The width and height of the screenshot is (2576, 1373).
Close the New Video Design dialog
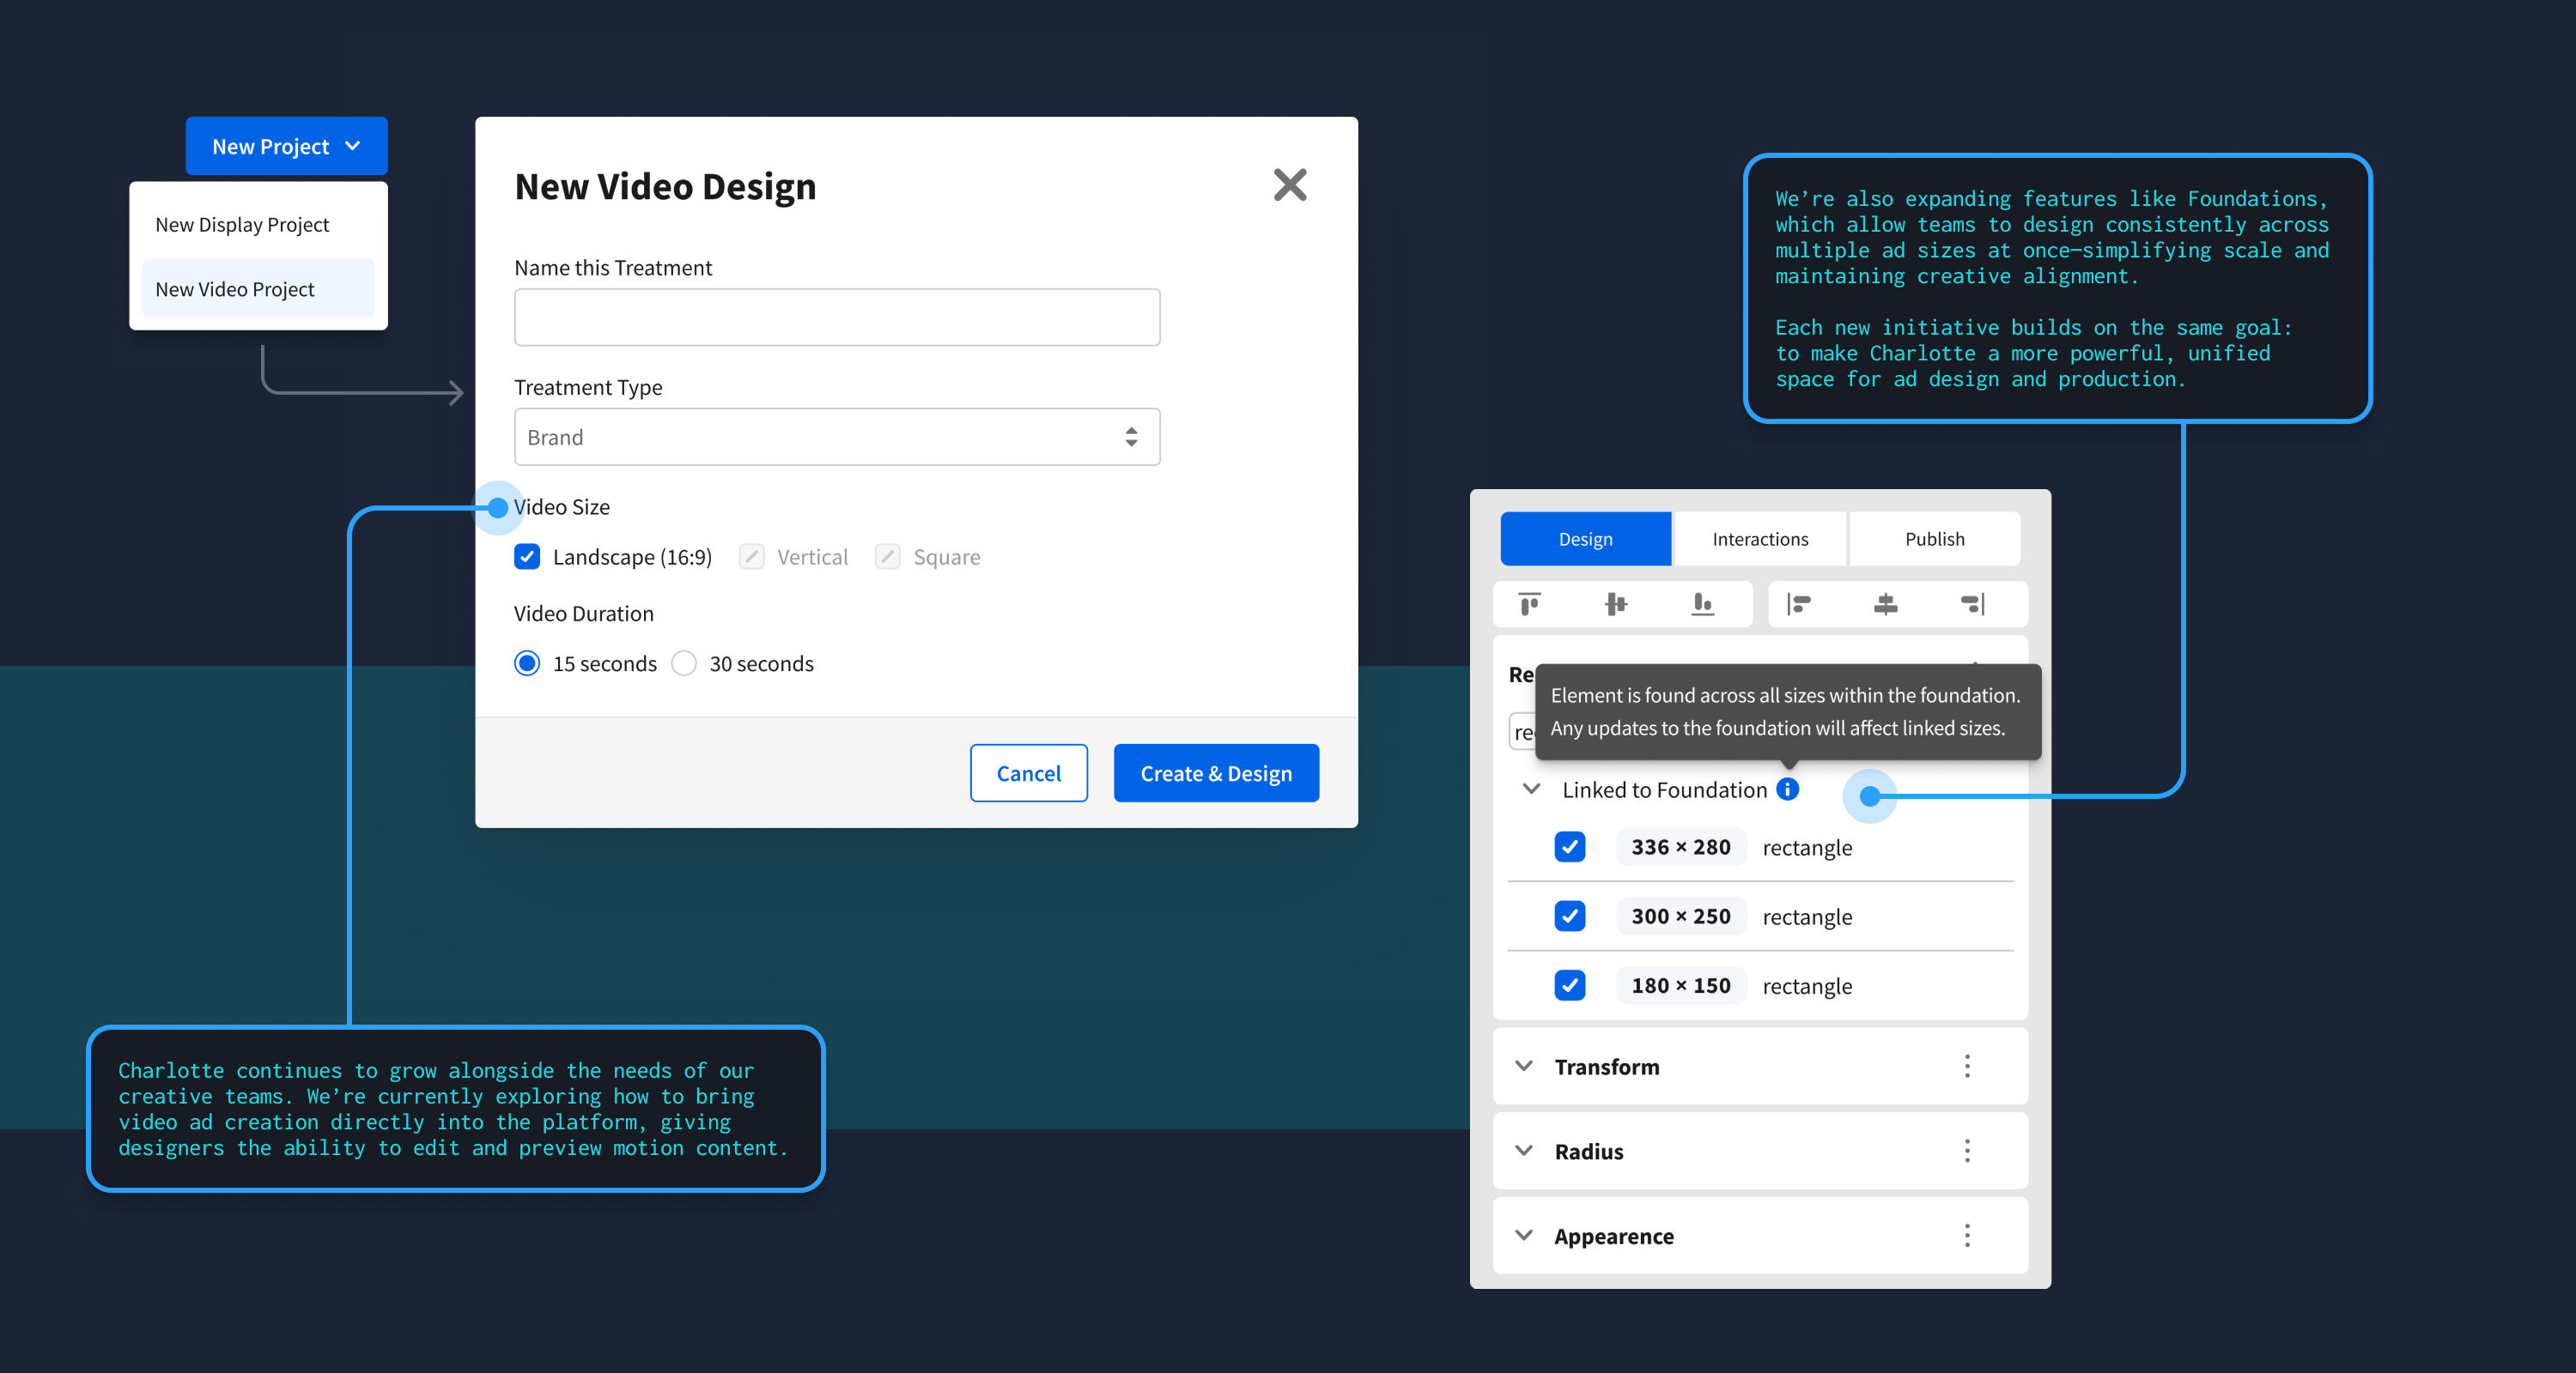coord(1289,184)
